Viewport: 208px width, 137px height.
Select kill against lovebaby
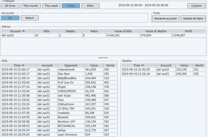pos(59,113)
